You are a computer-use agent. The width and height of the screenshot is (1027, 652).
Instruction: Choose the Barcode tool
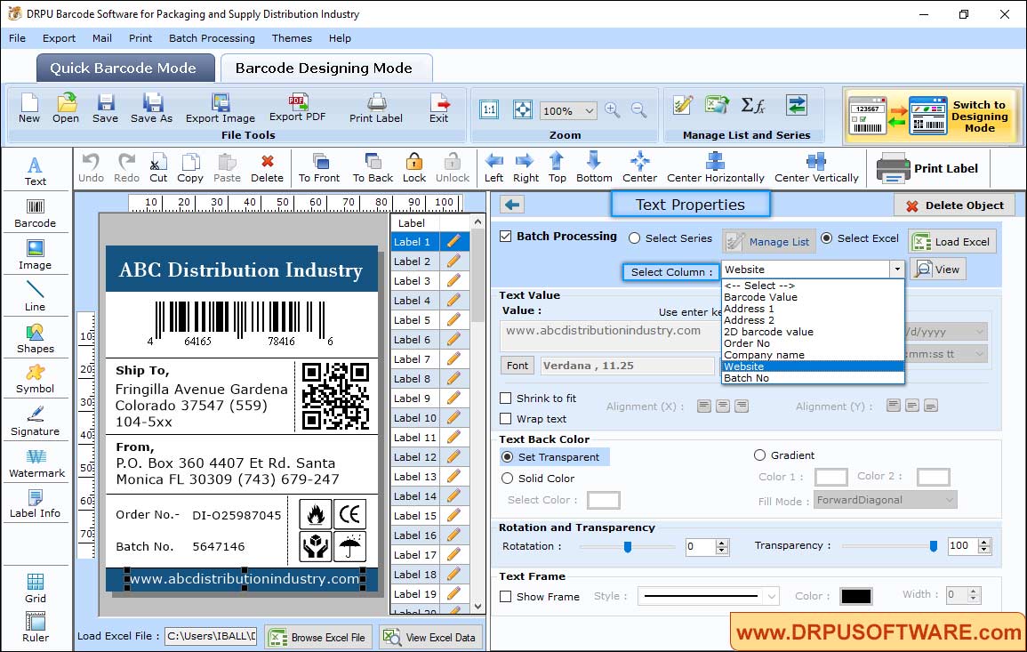tap(36, 213)
